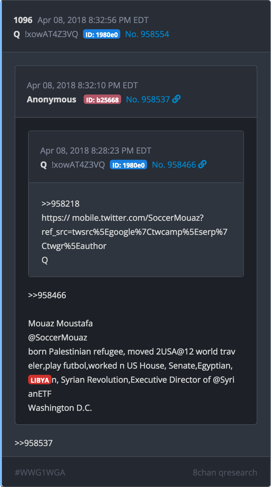Click the >>958466 reply reference
271x487 pixels.
coord(47,295)
